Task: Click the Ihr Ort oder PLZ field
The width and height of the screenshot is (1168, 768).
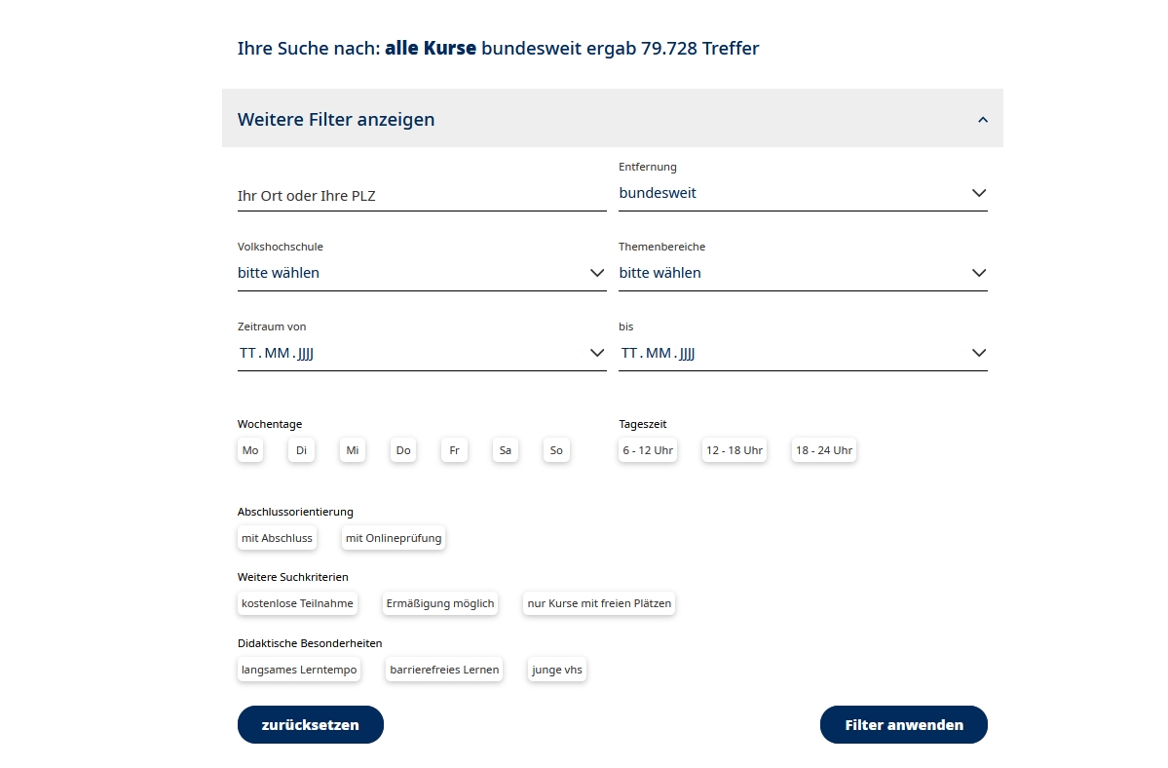Action: point(421,196)
